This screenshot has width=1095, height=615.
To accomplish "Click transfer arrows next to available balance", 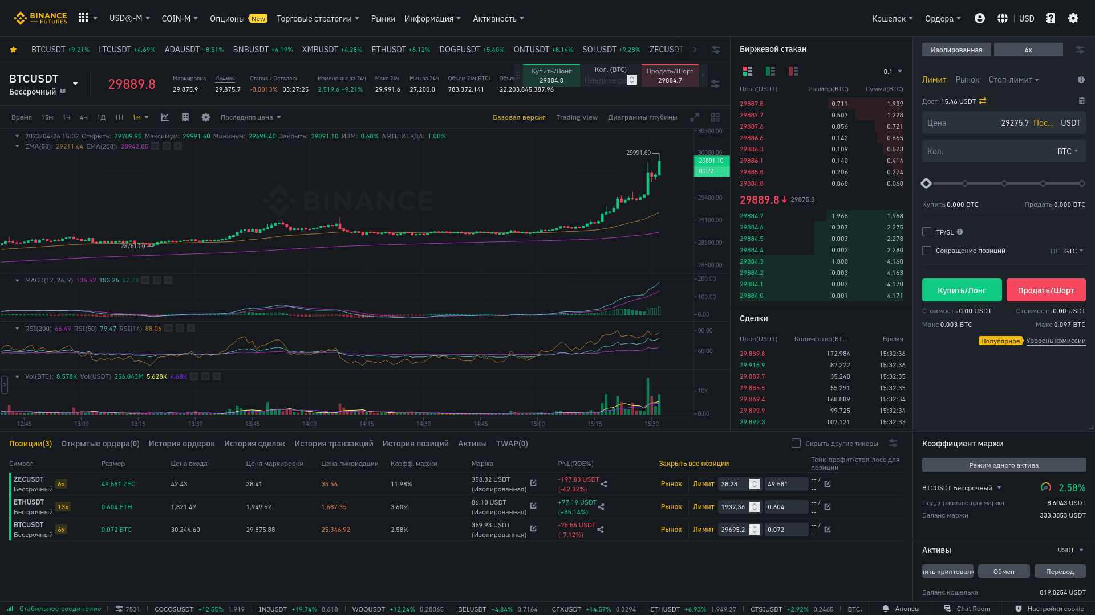I will [x=983, y=101].
